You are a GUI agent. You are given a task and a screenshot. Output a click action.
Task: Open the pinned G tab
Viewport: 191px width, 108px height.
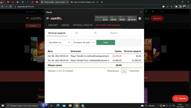pos(27,2)
